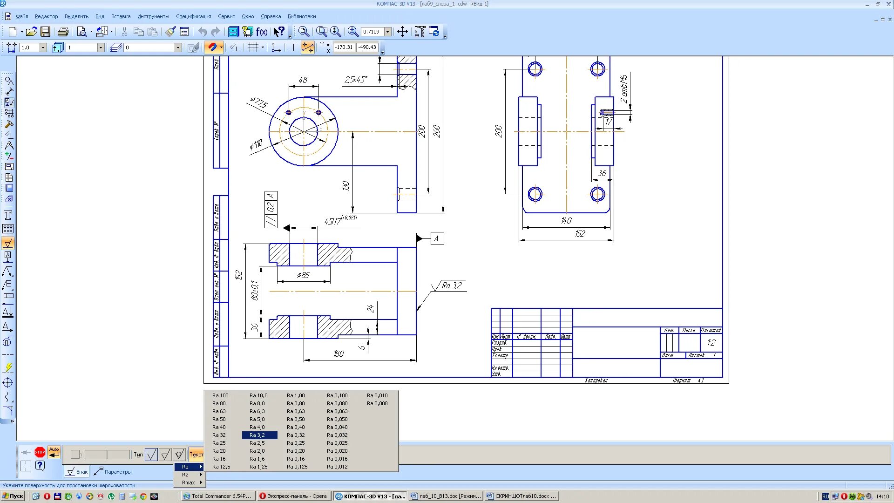Screen dimensions: 894x503
Task: Expand the grid options dropdown arrow
Action: click(x=263, y=47)
